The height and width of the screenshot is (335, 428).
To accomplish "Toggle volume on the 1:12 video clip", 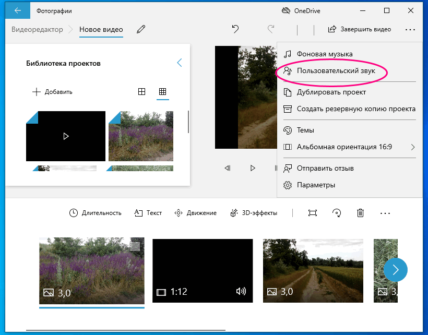I will point(241,292).
